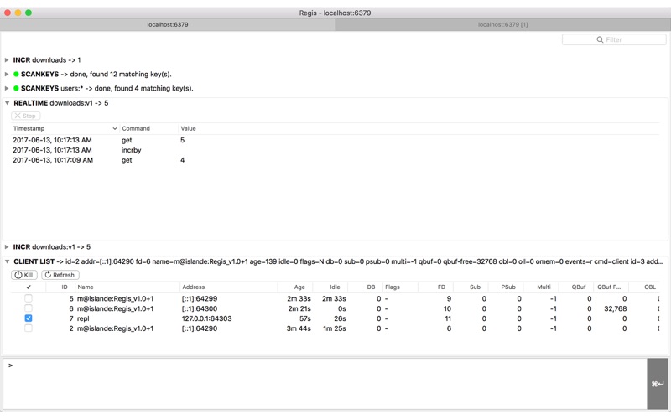Expand the INCR downloads -> 1 entry

[7, 60]
